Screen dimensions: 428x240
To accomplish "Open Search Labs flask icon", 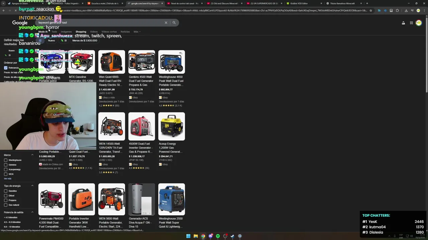I will (x=403, y=23).
